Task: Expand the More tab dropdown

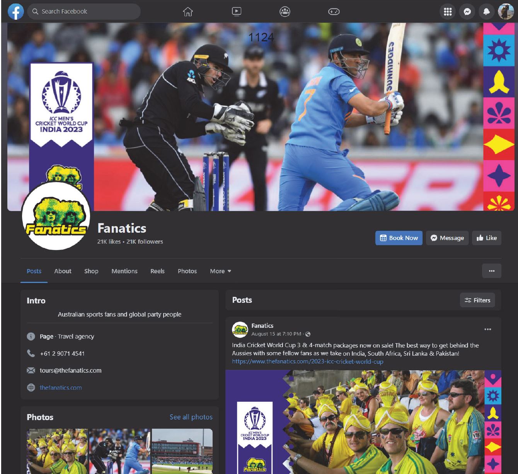Action: (220, 271)
